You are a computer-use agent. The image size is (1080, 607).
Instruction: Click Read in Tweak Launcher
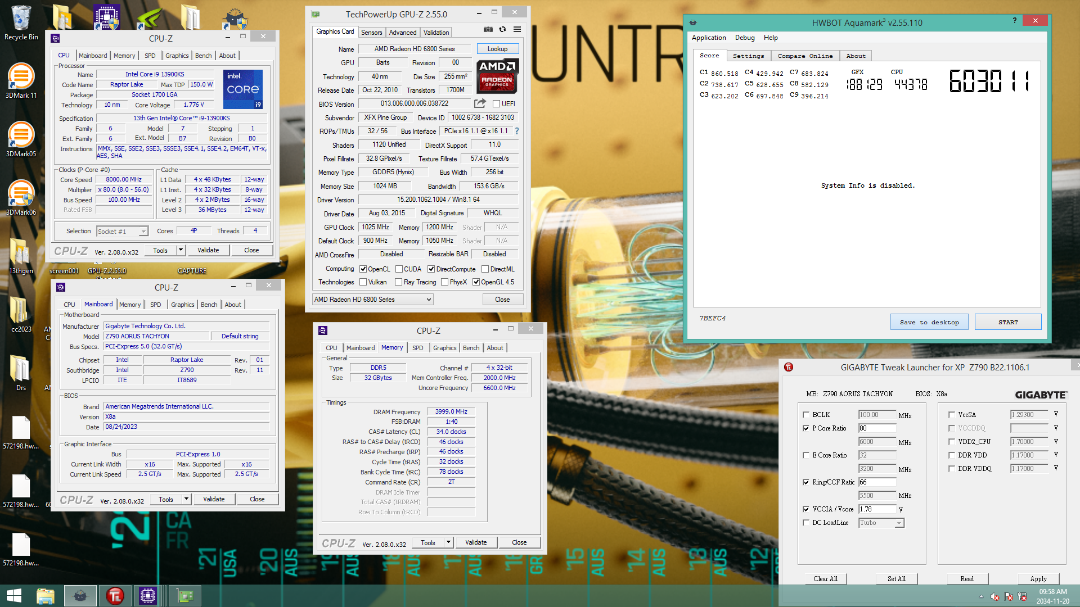click(967, 579)
